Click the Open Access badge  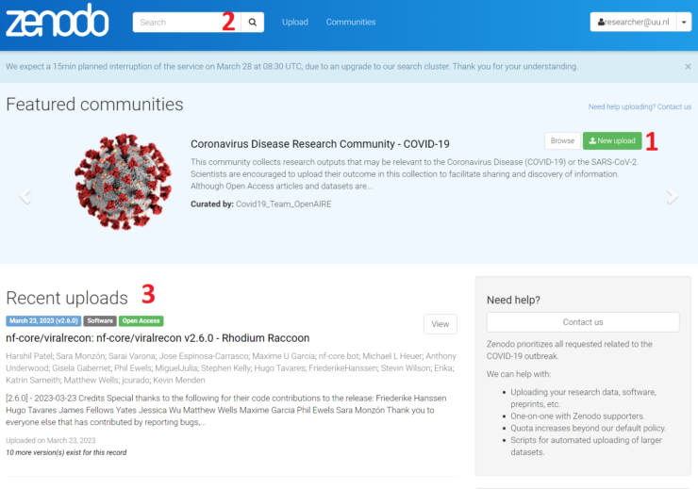(141, 321)
